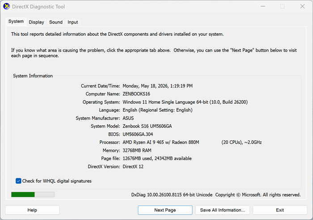
Task: Click the System Information group label
Action: 33,76
